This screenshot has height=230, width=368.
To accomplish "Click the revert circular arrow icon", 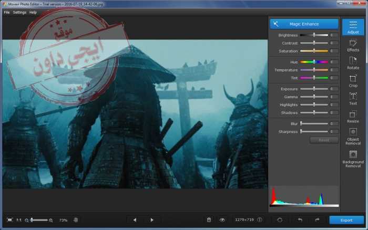I will pos(280,220).
